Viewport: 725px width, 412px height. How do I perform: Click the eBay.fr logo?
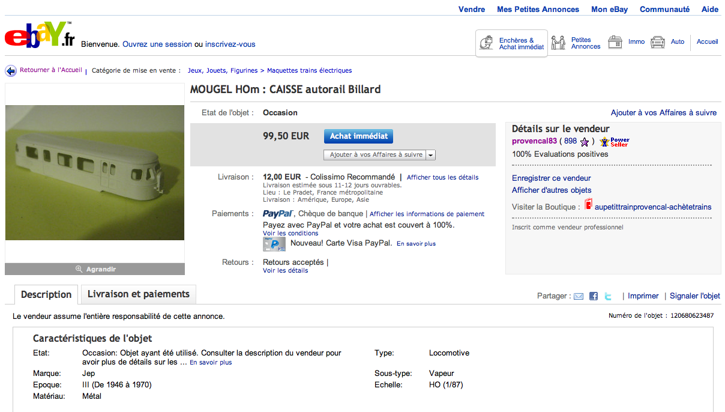tap(39, 36)
